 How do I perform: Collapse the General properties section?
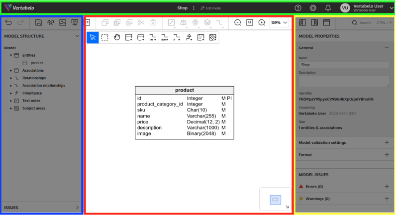coord(387,48)
